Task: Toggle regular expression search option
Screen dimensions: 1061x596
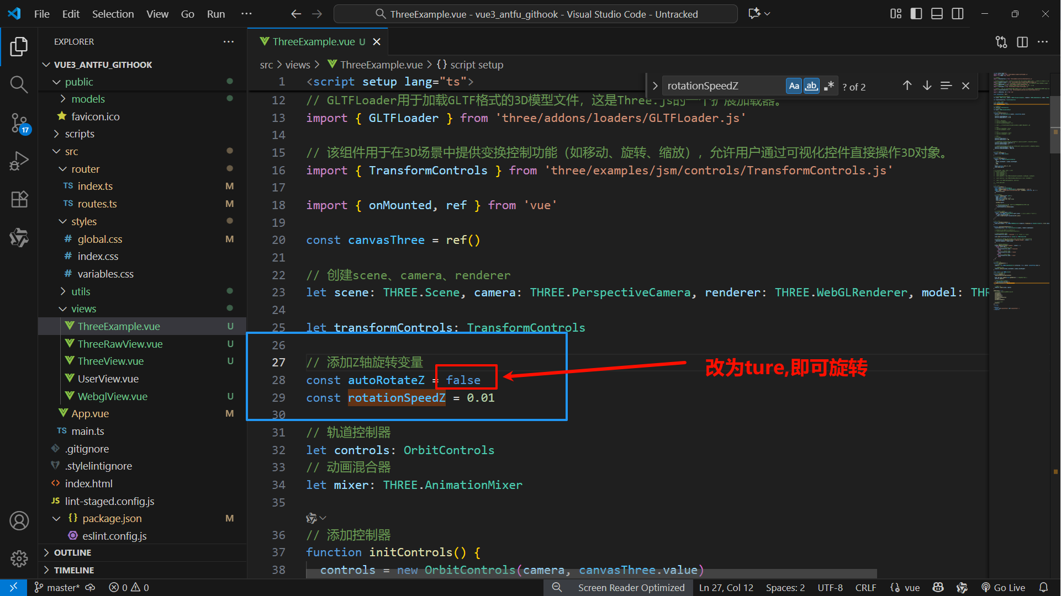Action: 828,86
